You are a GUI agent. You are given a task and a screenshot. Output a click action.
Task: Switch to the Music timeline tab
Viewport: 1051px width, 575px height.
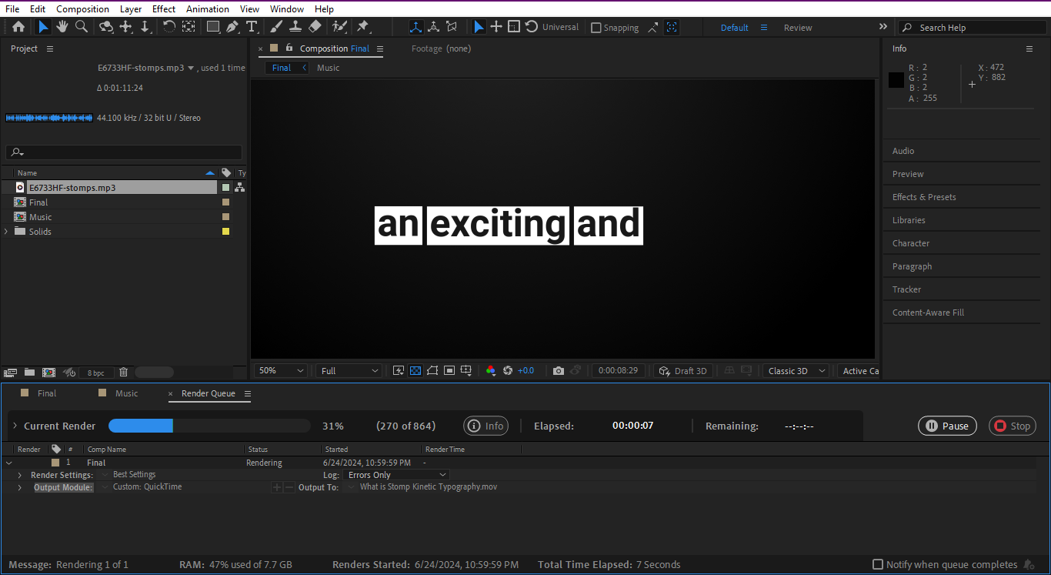point(127,393)
